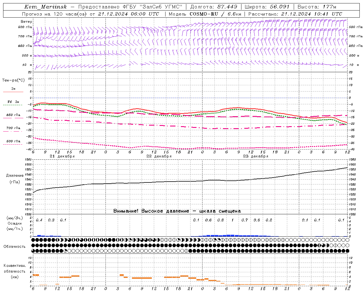364x291 pixels.
Task: Click the '(мм/1ч.)' precipitation unit label
Action: click(15, 229)
